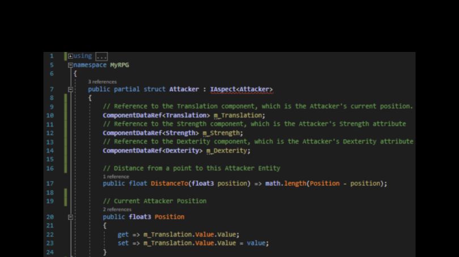Click line number 17 in the gutter
The width and height of the screenshot is (459, 257).
pos(50,184)
